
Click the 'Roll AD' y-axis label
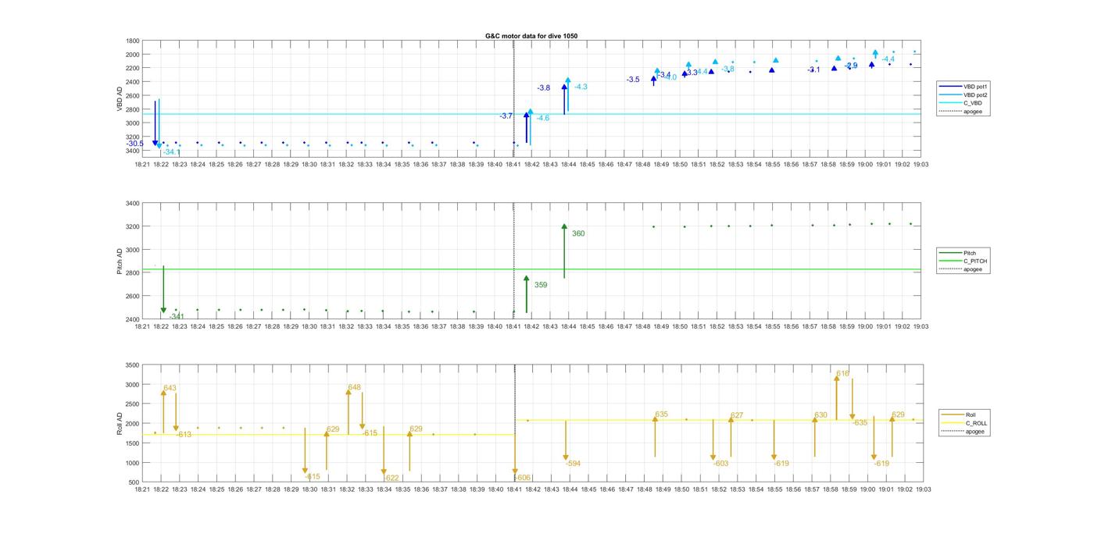(x=120, y=423)
